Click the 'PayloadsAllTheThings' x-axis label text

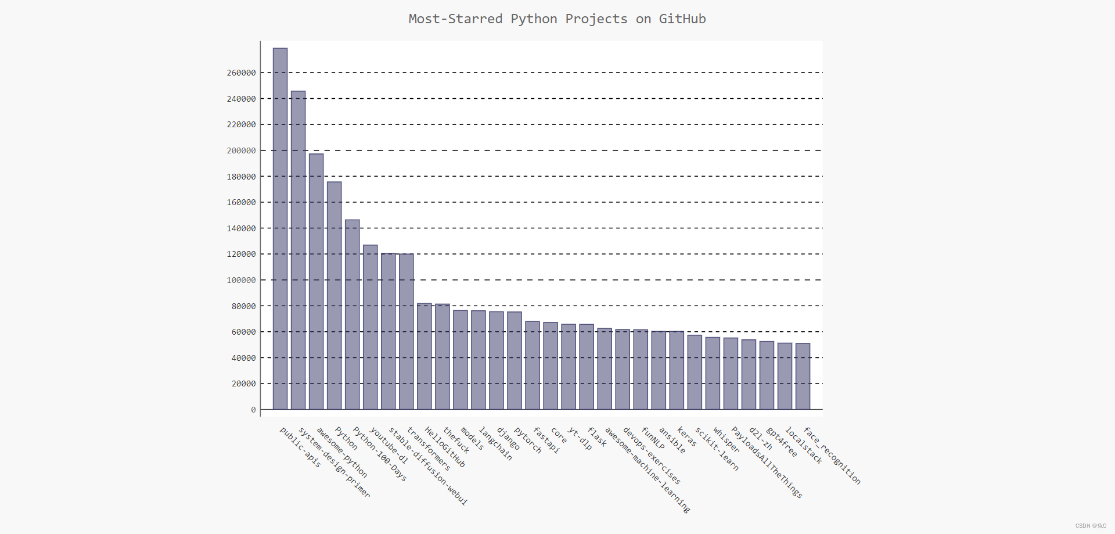[x=767, y=463]
